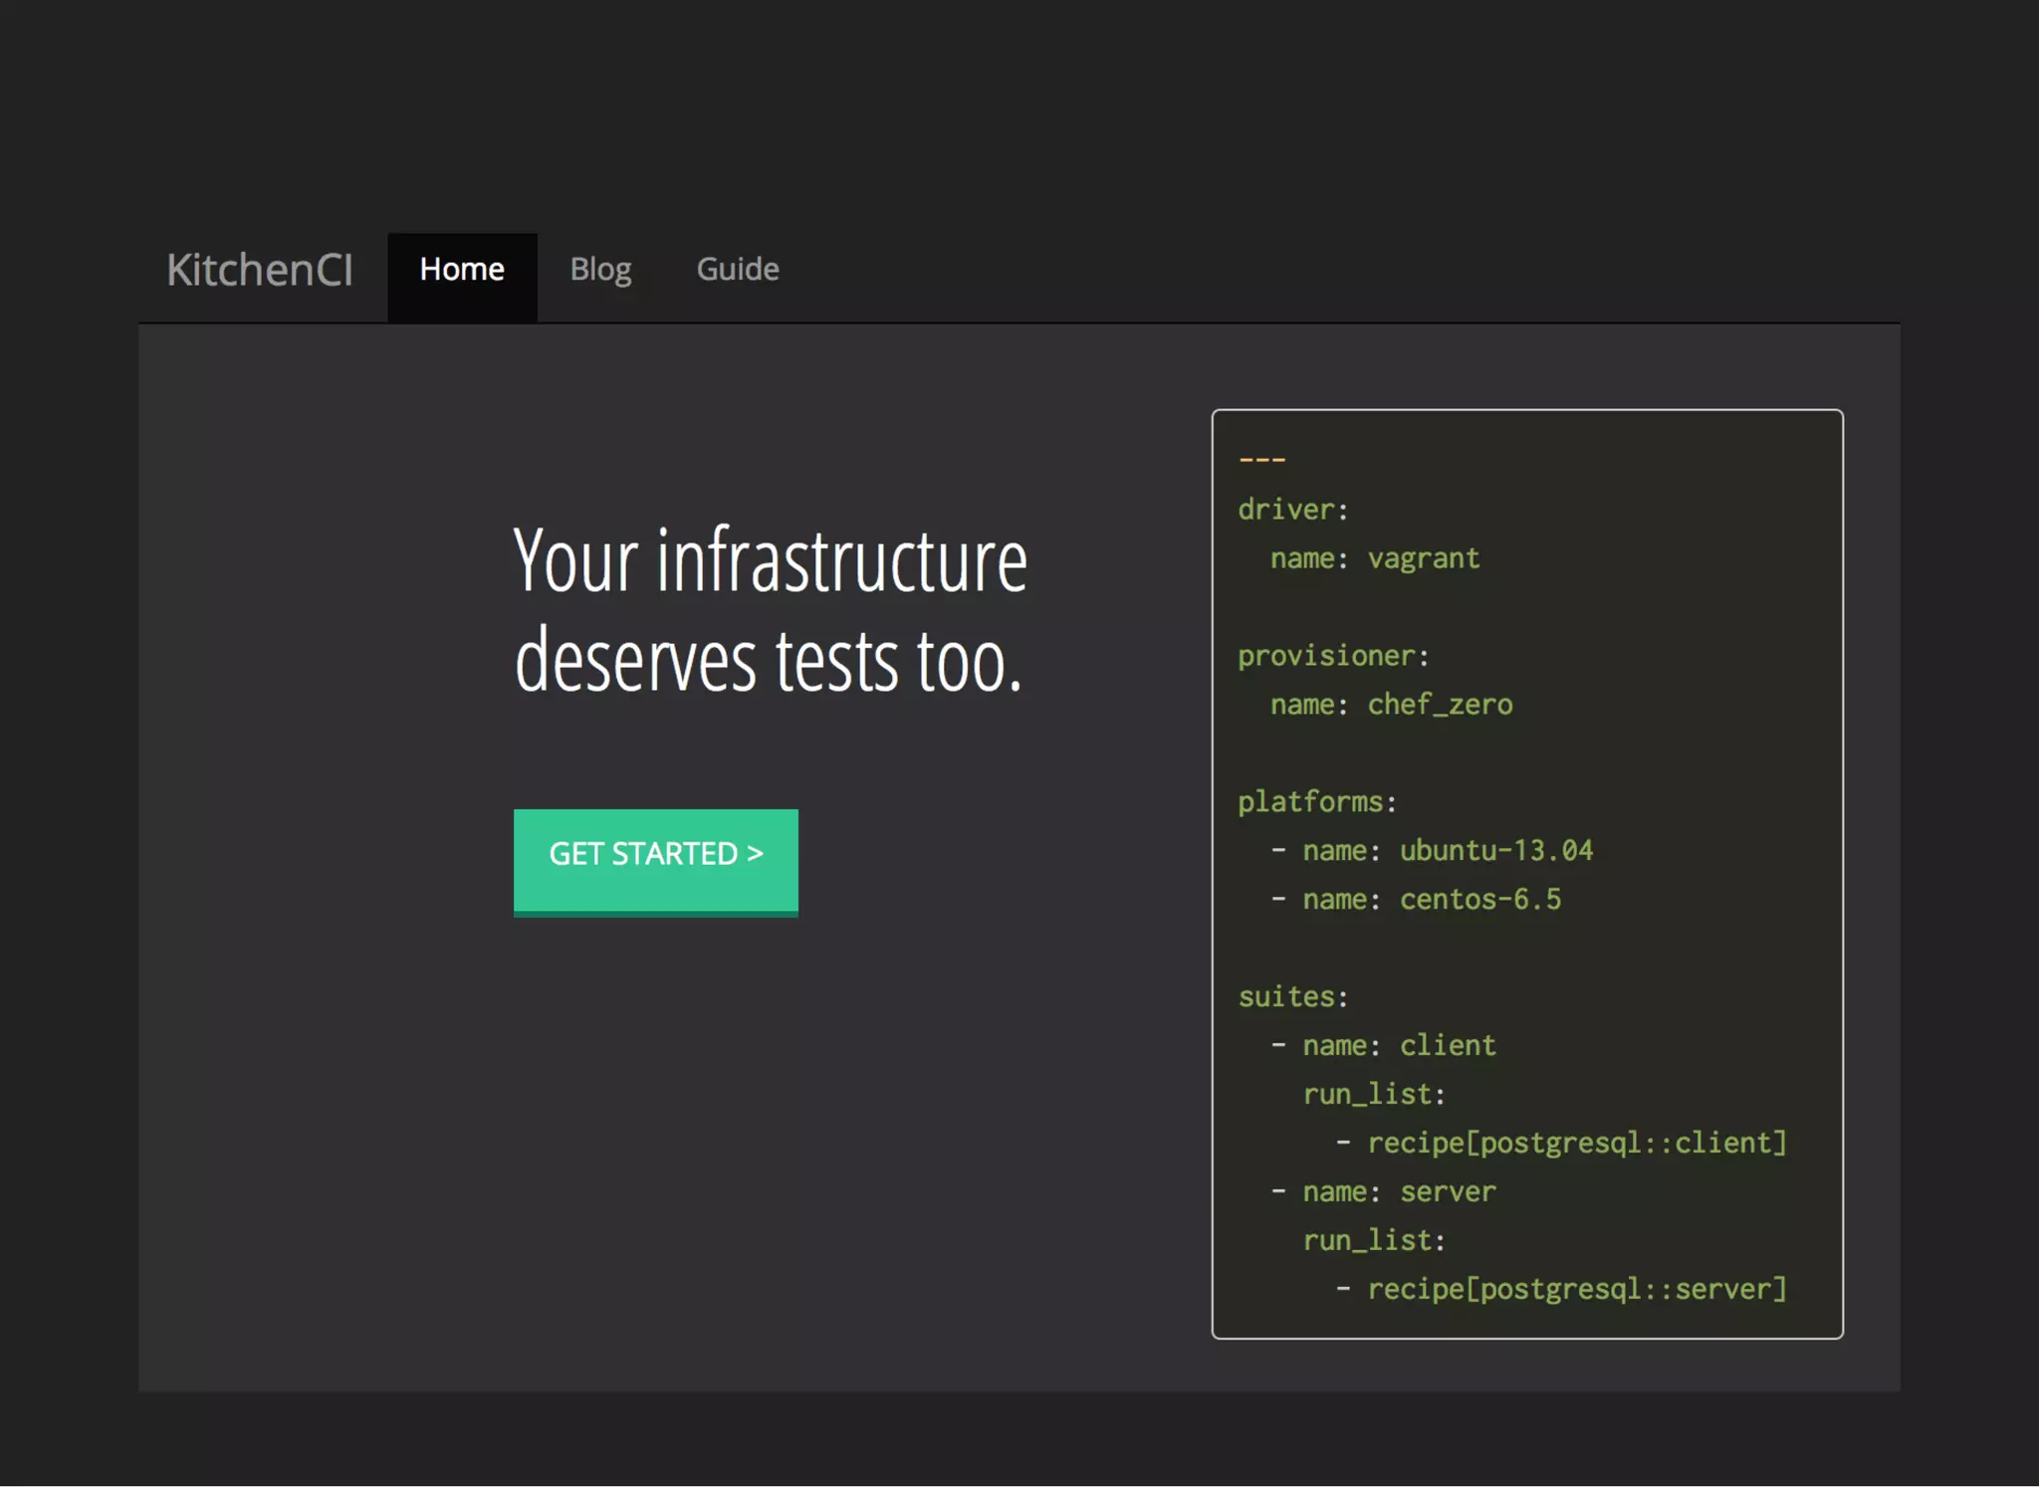Click 'recipe[postgresql::server]' line
This screenshot has width=2039, height=1487.
pos(1576,1290)
